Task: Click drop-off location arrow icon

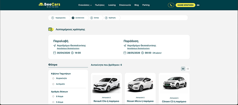Action: point(125,46)
